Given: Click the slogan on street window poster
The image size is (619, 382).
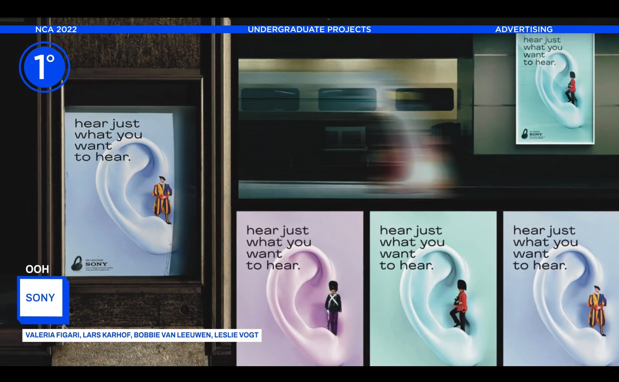Looking at the screenshot, I should (x=108, y=140).
